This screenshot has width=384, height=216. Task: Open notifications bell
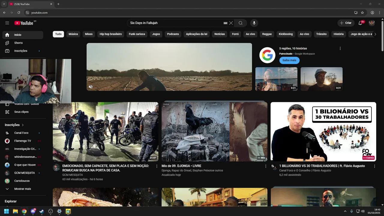tap(361, 23)
